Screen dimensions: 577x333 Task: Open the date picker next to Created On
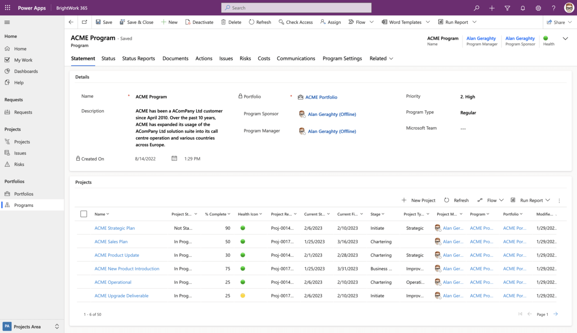pos(174,158)
